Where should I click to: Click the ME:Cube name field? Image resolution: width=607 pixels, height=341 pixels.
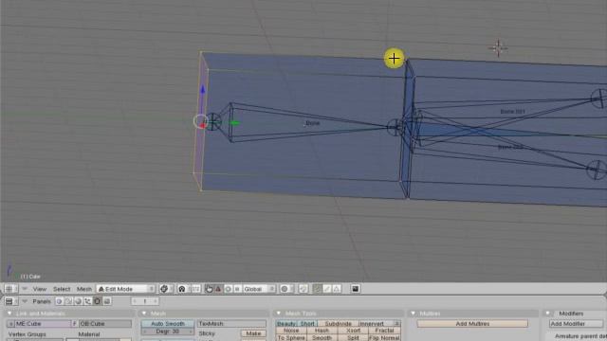pos(43,324)
